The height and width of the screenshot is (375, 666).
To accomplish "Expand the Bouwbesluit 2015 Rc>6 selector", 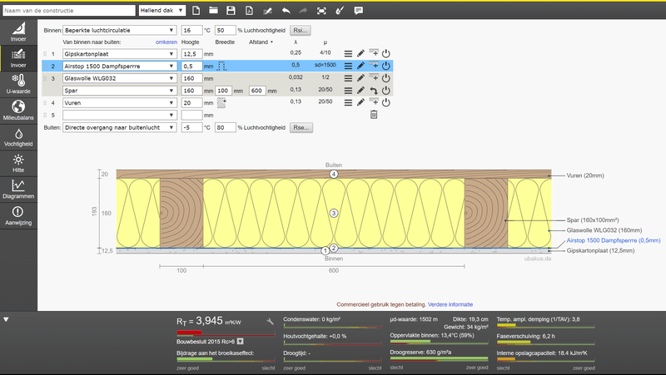I will 240,341.
